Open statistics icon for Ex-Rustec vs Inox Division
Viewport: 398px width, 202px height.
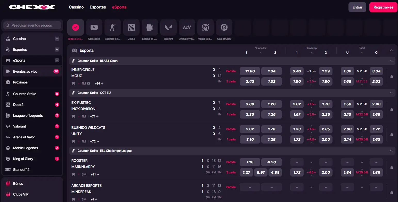[391, 109]
